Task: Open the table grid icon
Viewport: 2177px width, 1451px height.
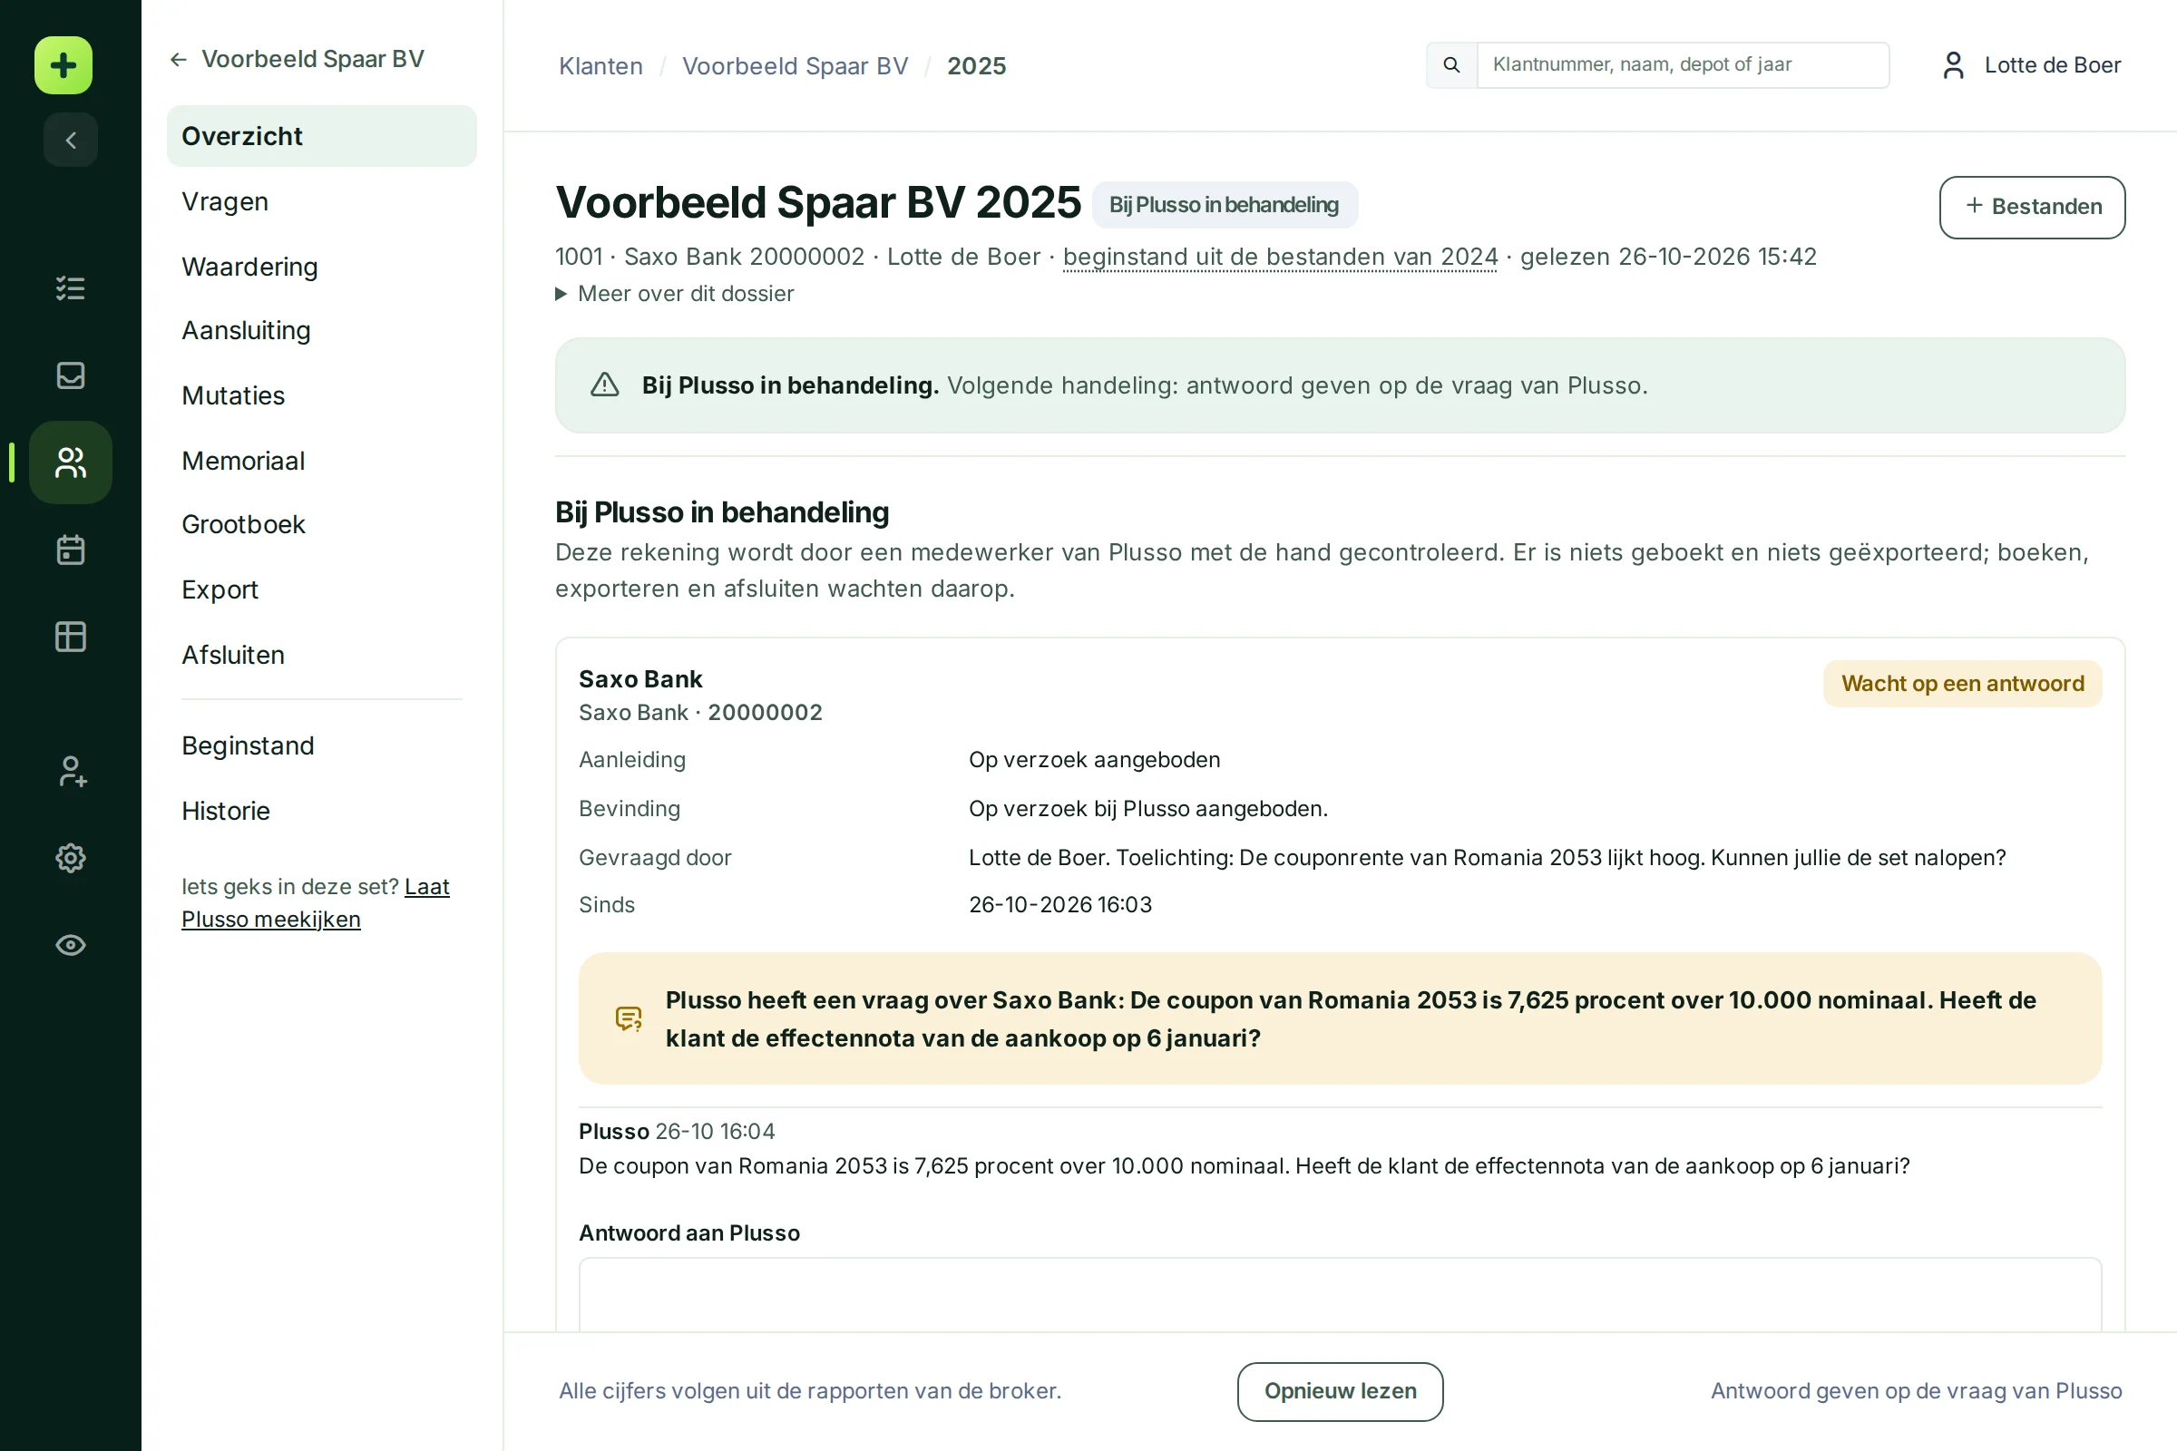Action: pos(72,637)
